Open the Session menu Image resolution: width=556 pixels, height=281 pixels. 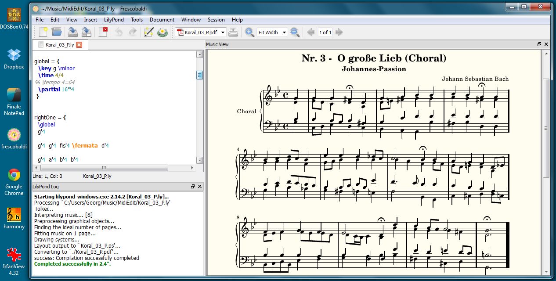click(216, 19)
